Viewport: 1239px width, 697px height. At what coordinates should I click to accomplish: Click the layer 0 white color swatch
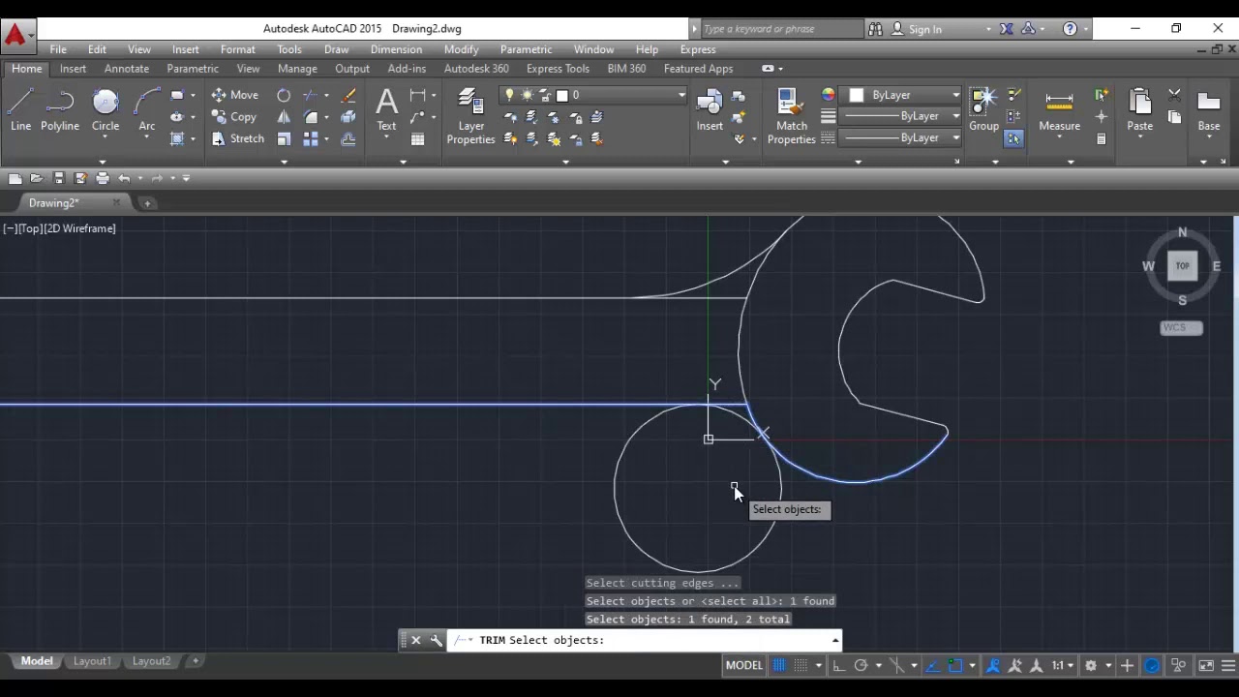click(x=561, y=95)
